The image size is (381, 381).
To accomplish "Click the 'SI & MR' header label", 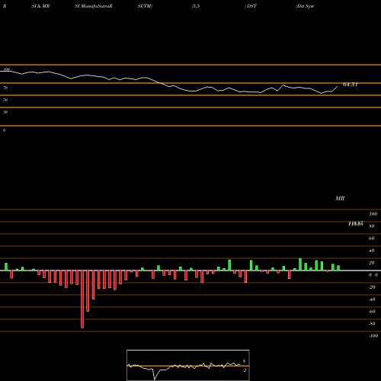I will pyautogui.click(x=40, y=6).
